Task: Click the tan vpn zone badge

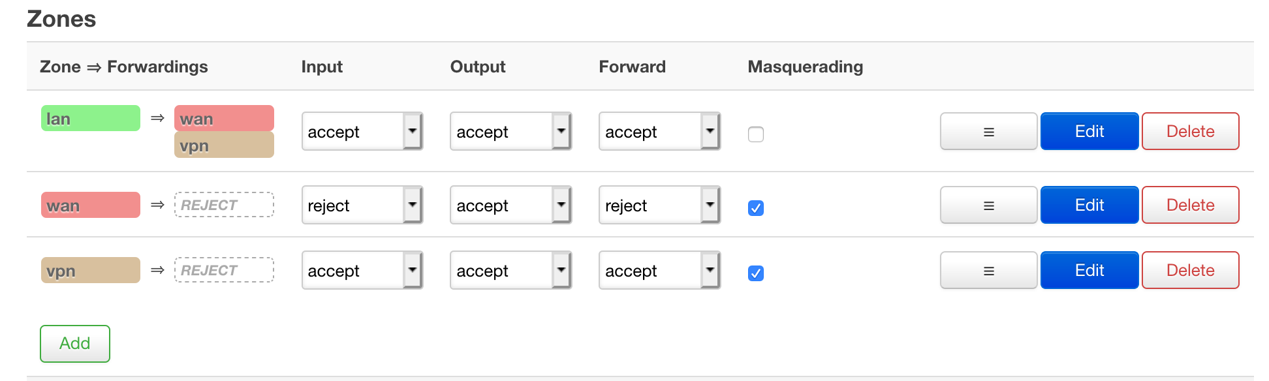Action: point(90,270)
